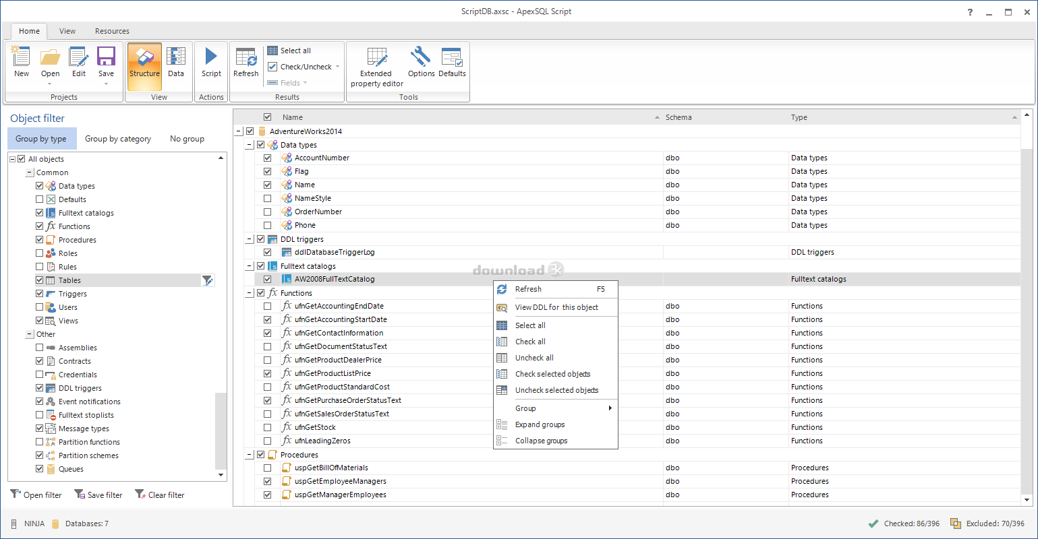Collapse the Other filter category

coord(30,334)
